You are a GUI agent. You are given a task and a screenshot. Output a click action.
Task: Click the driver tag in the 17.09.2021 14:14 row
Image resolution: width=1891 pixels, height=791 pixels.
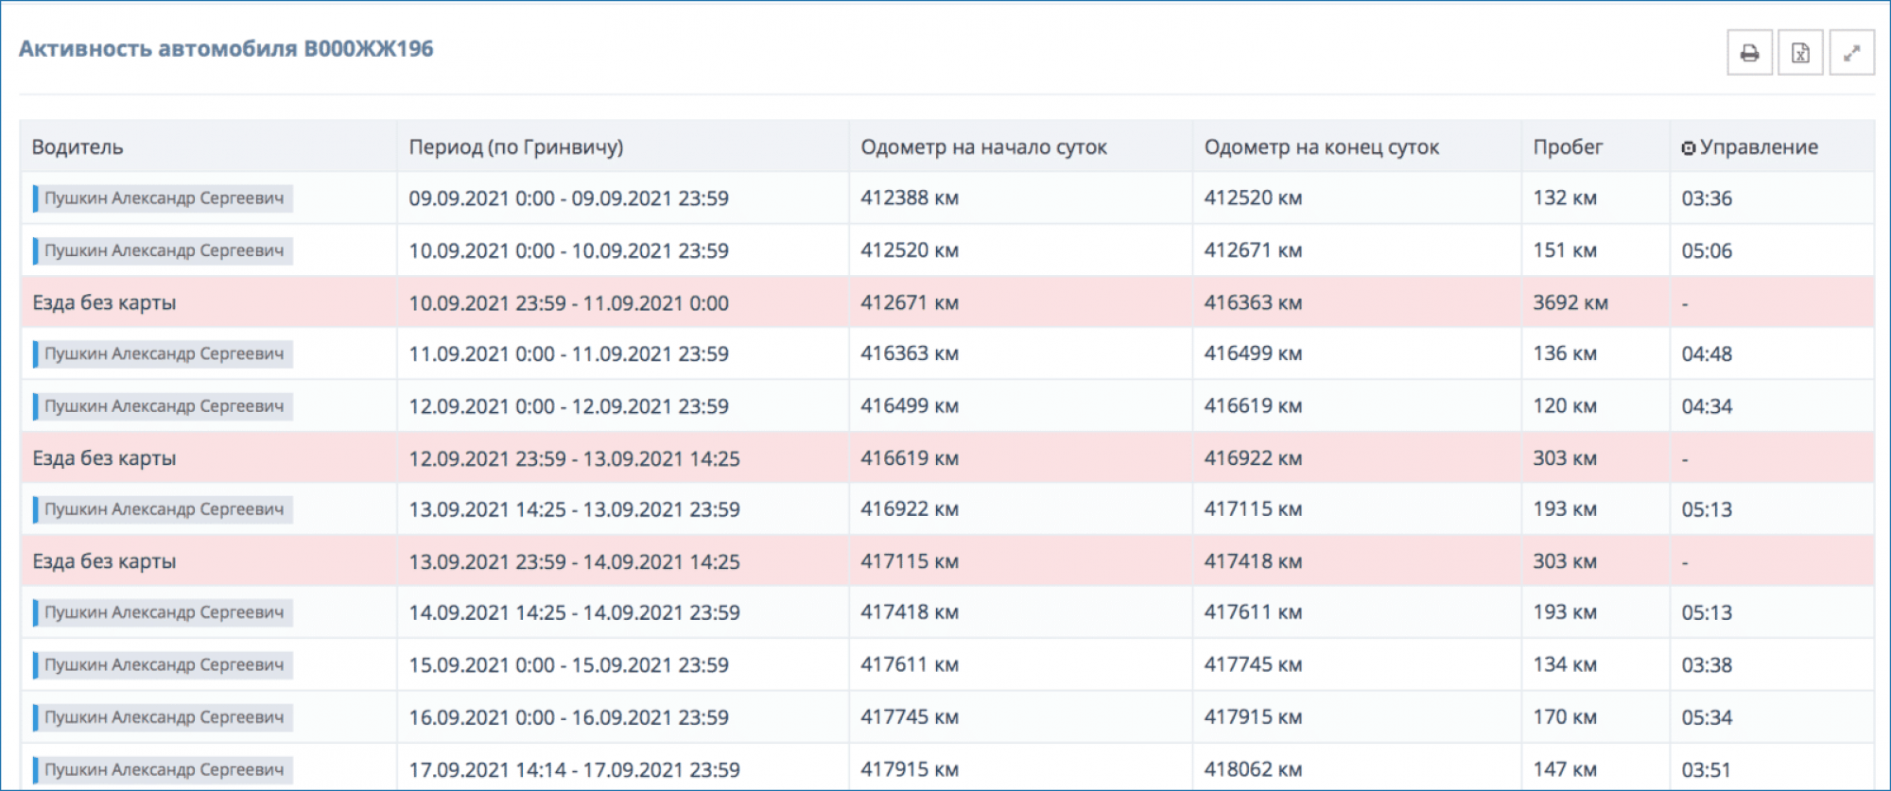click(x=163, y=769)
